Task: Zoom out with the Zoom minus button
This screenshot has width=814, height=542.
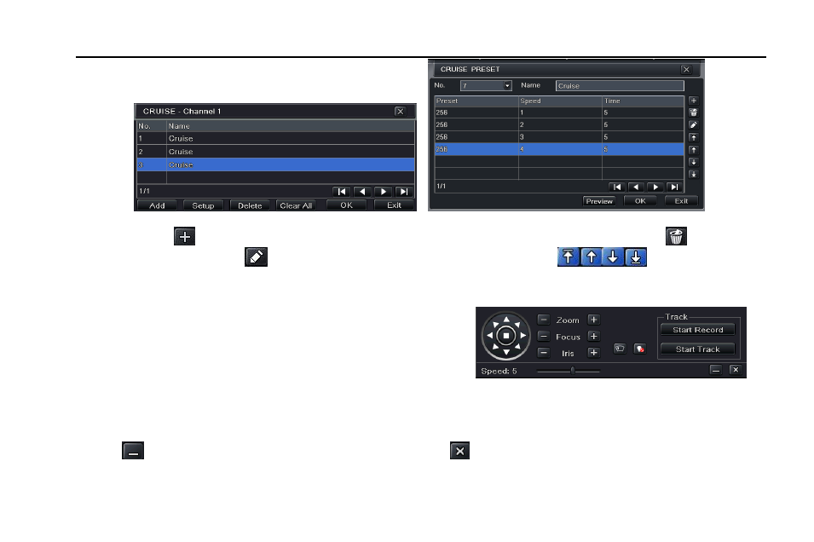Action: [x=544, y=320]
